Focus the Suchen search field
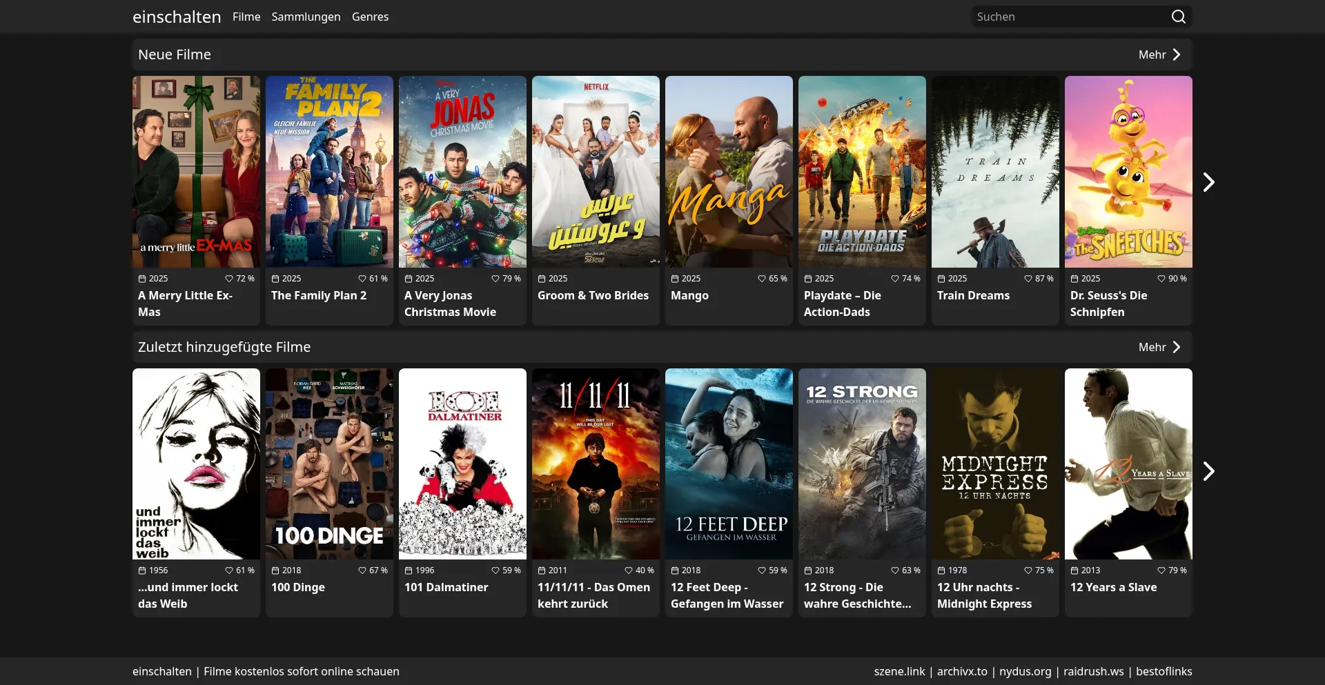 click(x=1068, y=17)
